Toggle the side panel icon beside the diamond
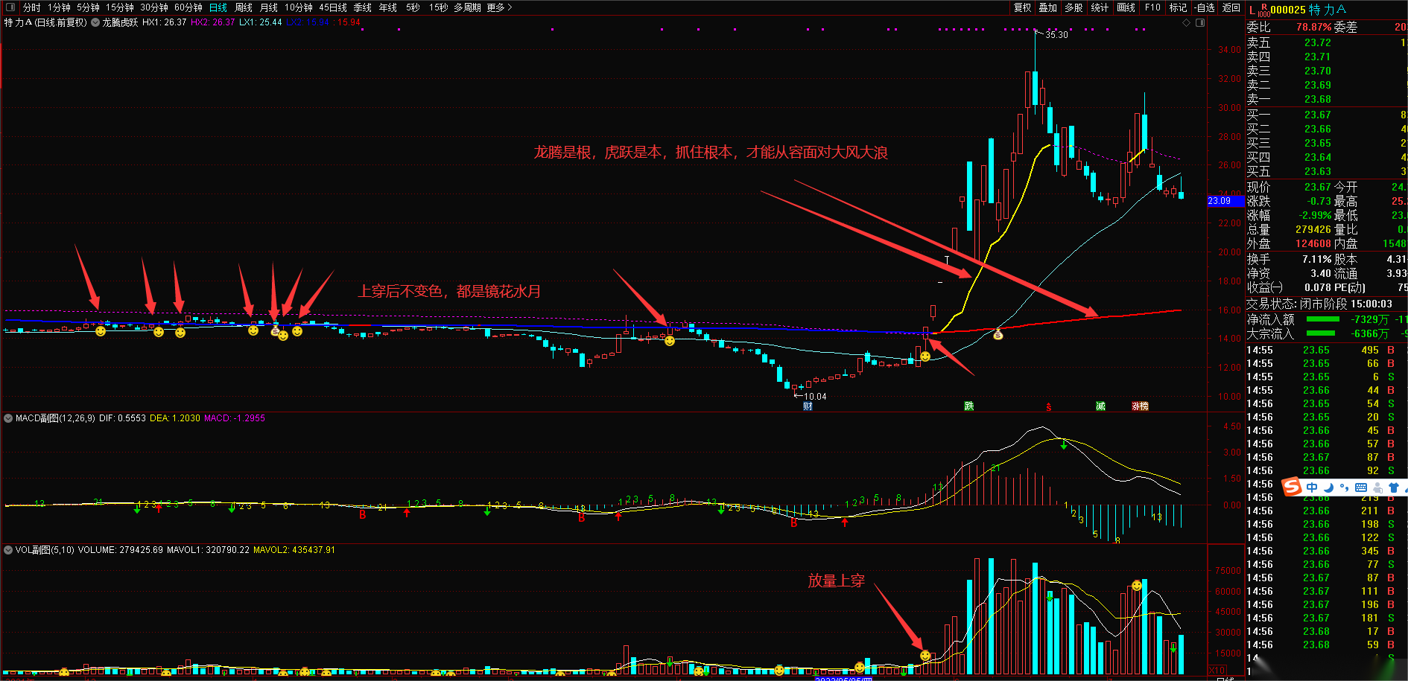 tap(1200, 23)
